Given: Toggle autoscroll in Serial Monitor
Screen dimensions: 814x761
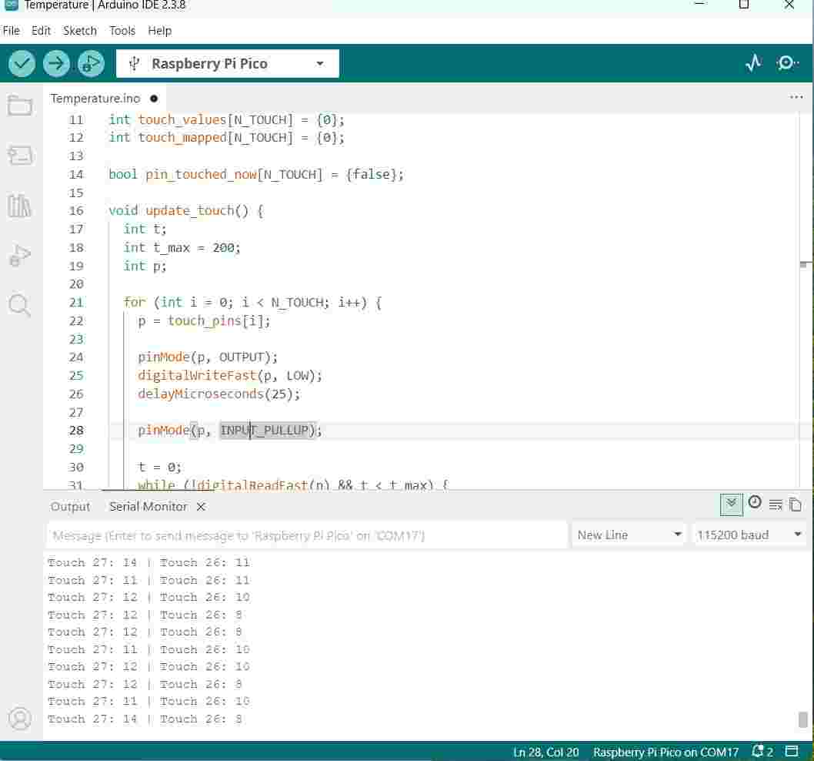Looking at the screenshot, I should point(731,505).
